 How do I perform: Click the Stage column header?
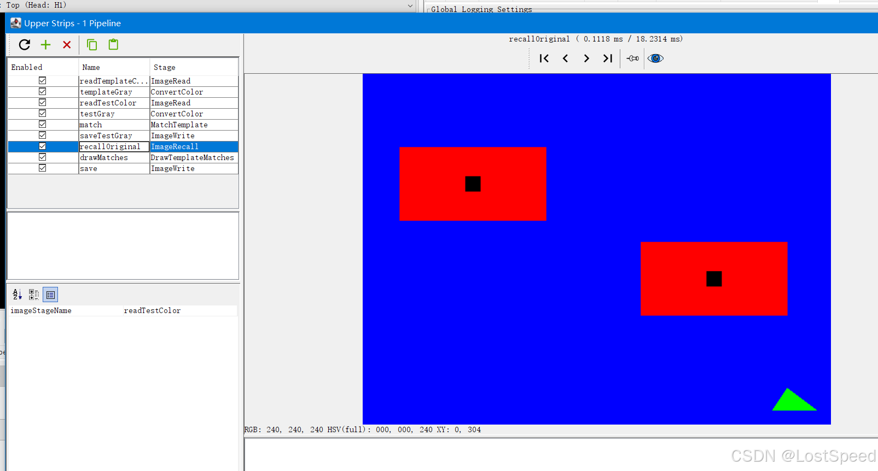(x=194, y=67)
